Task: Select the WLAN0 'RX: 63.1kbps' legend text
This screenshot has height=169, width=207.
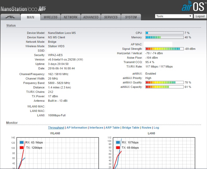Action: [x=34, y=142]
